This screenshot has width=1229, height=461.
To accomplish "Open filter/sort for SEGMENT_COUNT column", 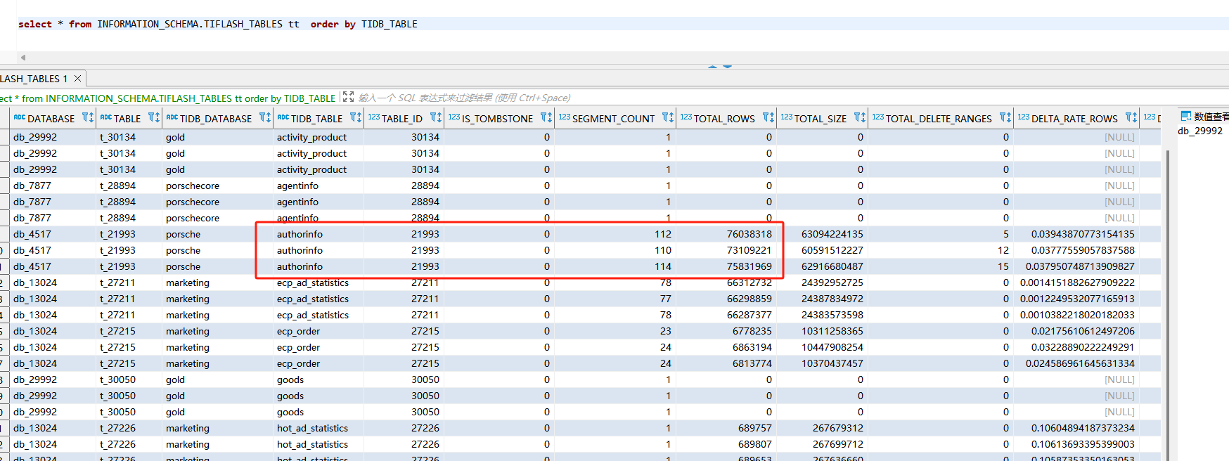I will click(x=668, y=117).
